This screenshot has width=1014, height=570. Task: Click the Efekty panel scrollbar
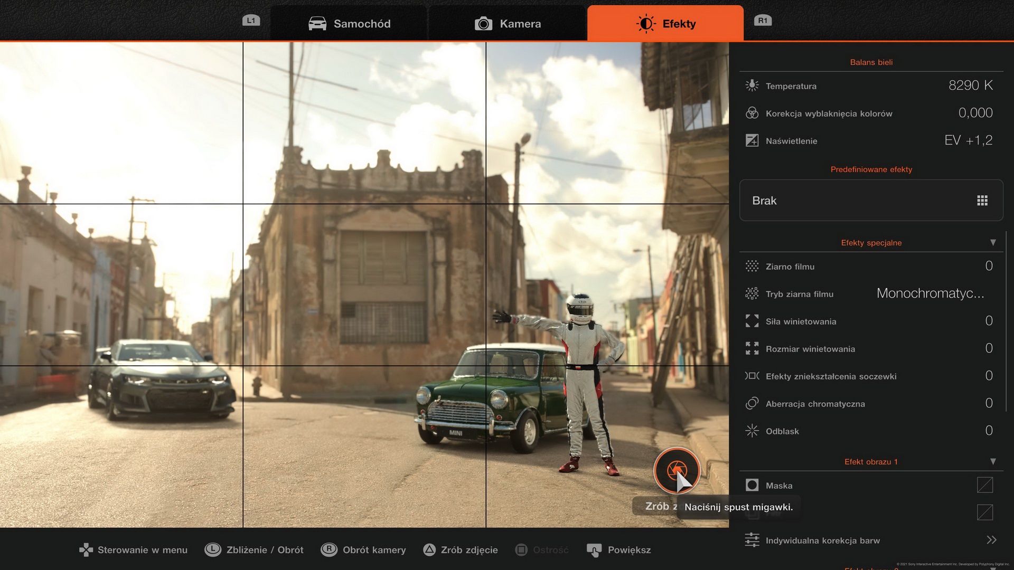tap(1007, 321)
